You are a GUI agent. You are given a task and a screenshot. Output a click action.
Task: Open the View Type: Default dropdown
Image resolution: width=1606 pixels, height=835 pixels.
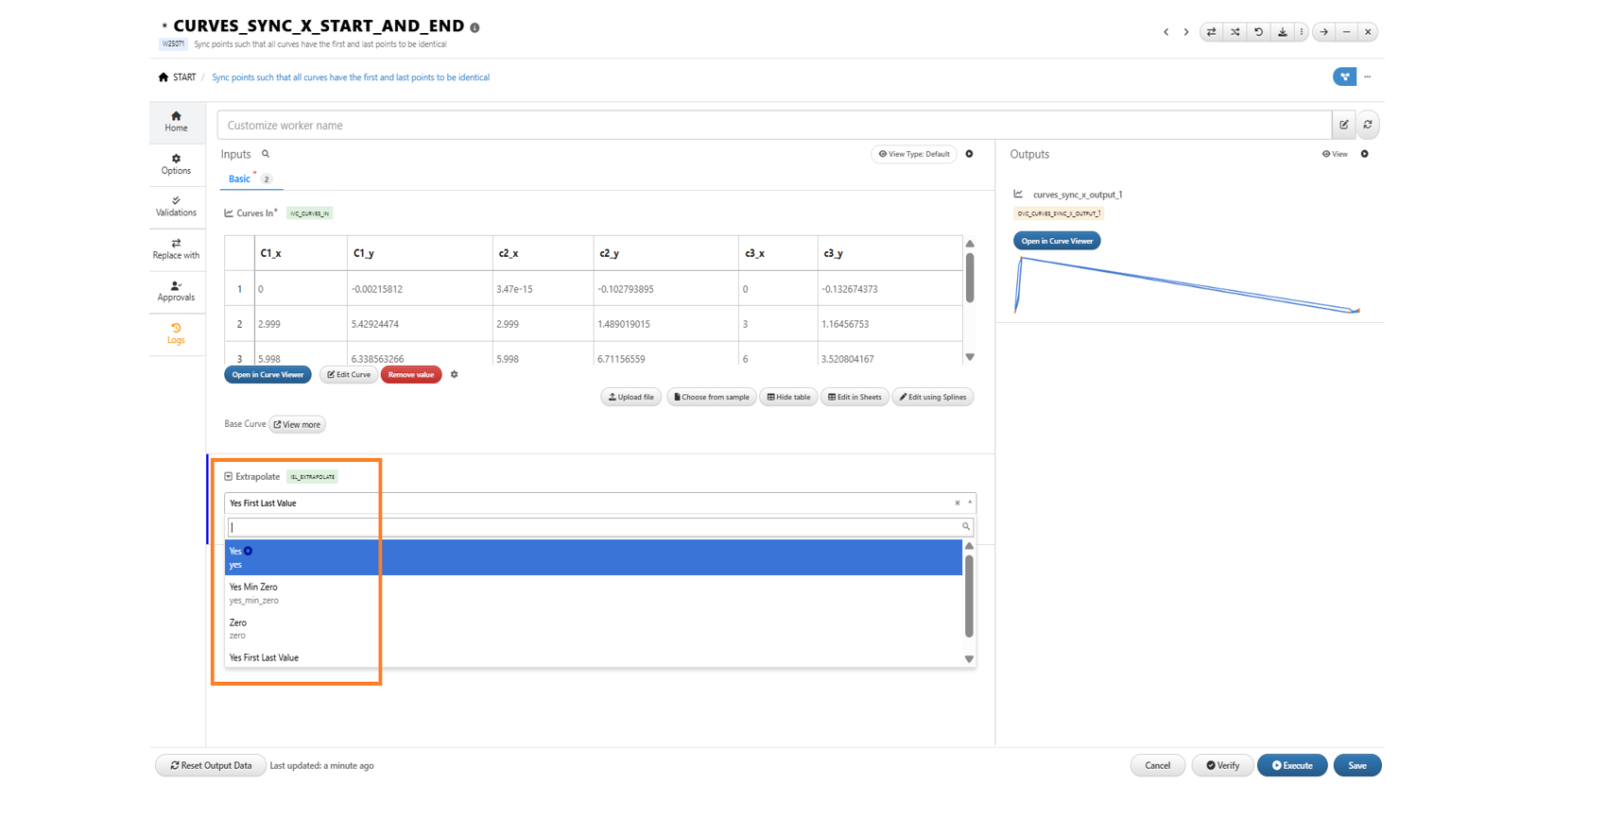[x=913, y=154]
